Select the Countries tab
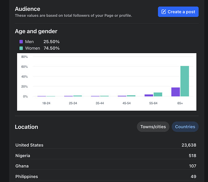The height and width of the screenshot is (182, 208). (x=185, y=127)
